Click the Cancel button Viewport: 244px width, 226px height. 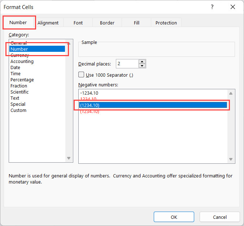tap(219, 217)
